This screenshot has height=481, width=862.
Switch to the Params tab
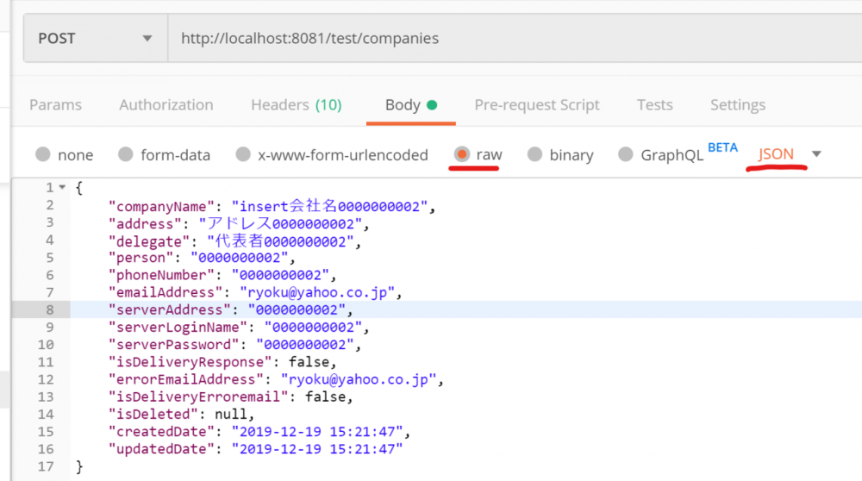(55, 105)
